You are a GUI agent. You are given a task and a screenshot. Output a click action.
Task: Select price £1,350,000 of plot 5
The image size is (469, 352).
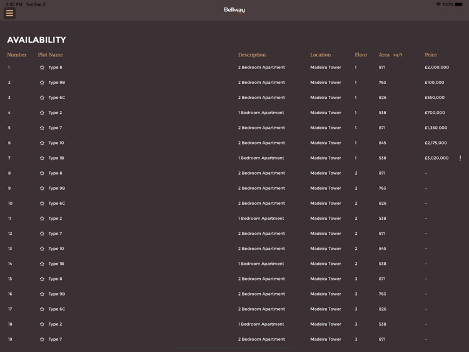436,128
